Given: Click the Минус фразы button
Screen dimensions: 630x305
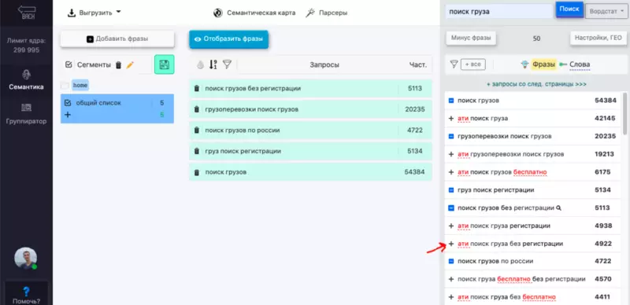Looking at the screenshot, I should (x=471, y=38).
